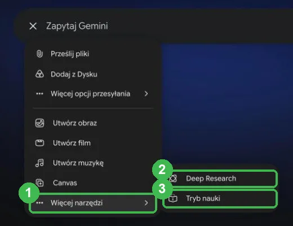The height and width of the screenshot is (226, 293).
Task: Click the dots icon beside Więcej narzędzi
Action: click(39, 203)
